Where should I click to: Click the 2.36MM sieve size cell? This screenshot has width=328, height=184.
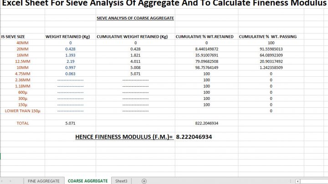tap(23, 80)
